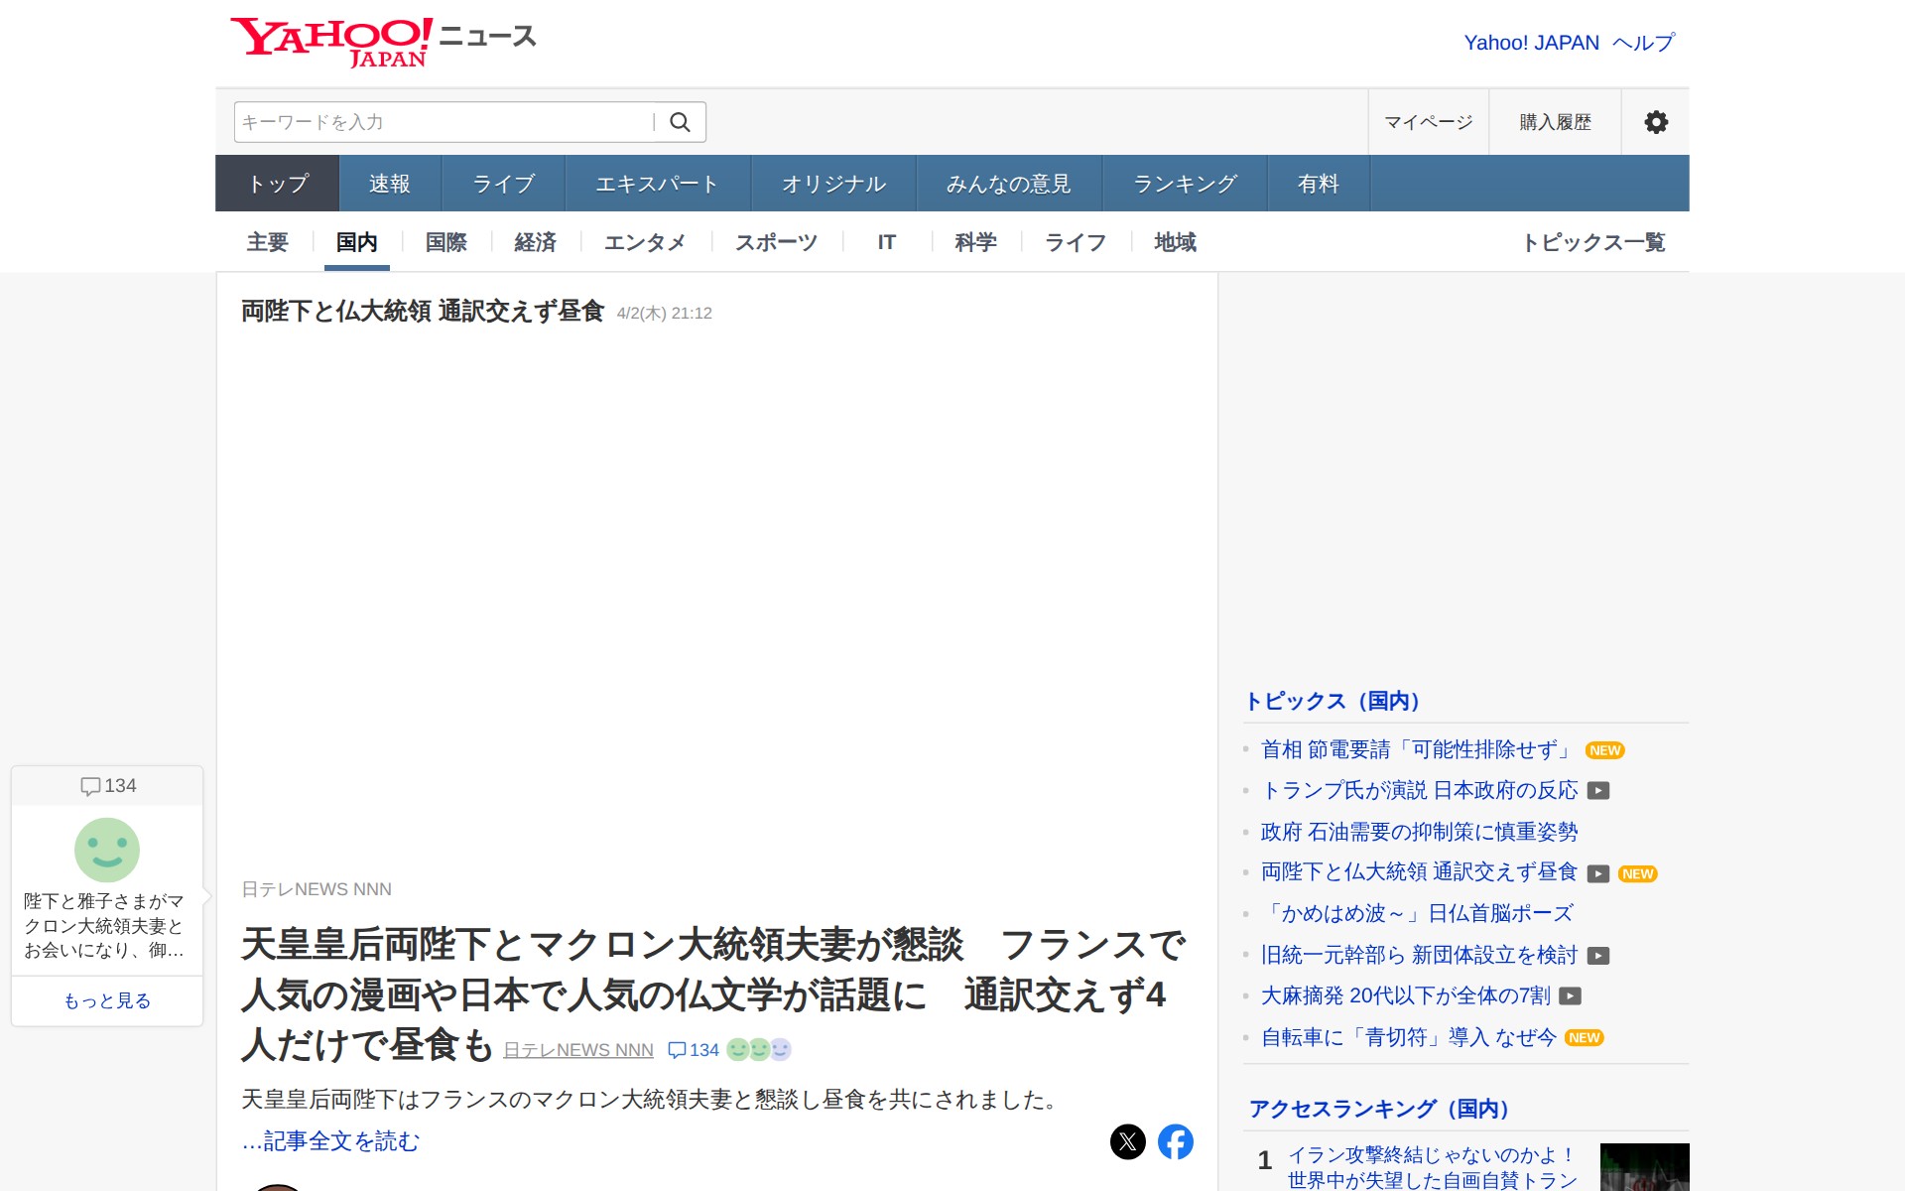Share article on Facebook icon
Viewport: 1905px width, 1191px height.
[x=1176, y=1141]
